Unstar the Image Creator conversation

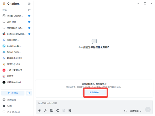pos(29,16)
